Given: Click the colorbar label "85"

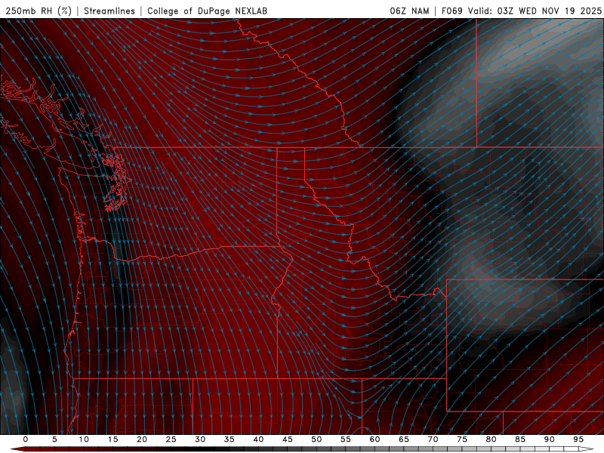Looking at the screenshot, I should tap(520, 439).
